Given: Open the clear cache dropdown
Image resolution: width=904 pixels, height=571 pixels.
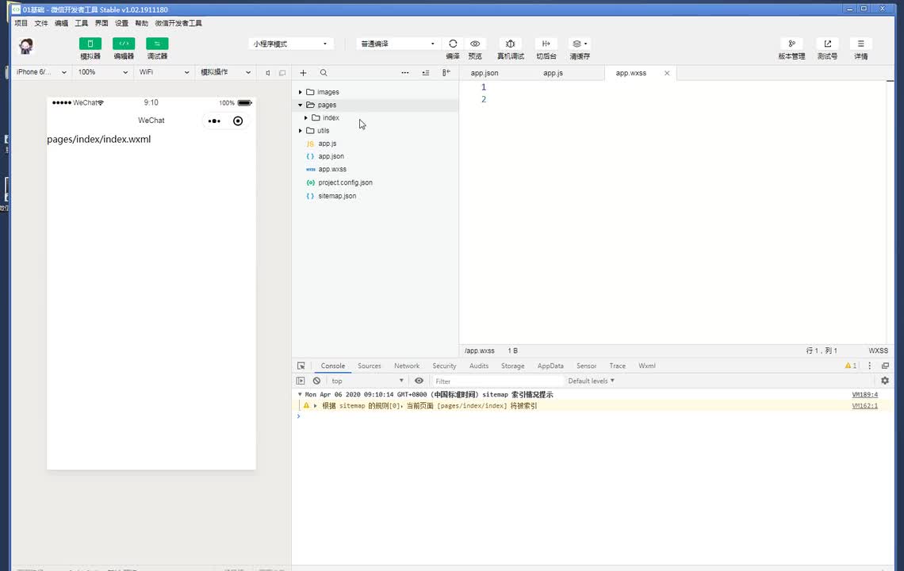Looking at the screenshot, I should (x=580, y=44).
